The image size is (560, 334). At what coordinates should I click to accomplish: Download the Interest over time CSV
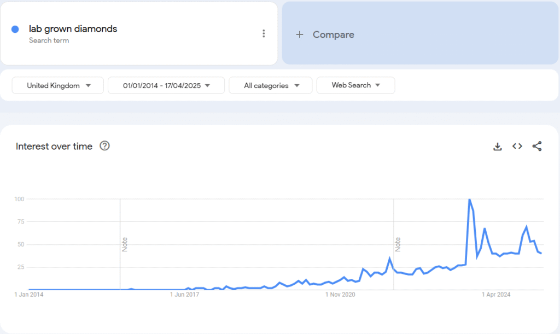497,146
